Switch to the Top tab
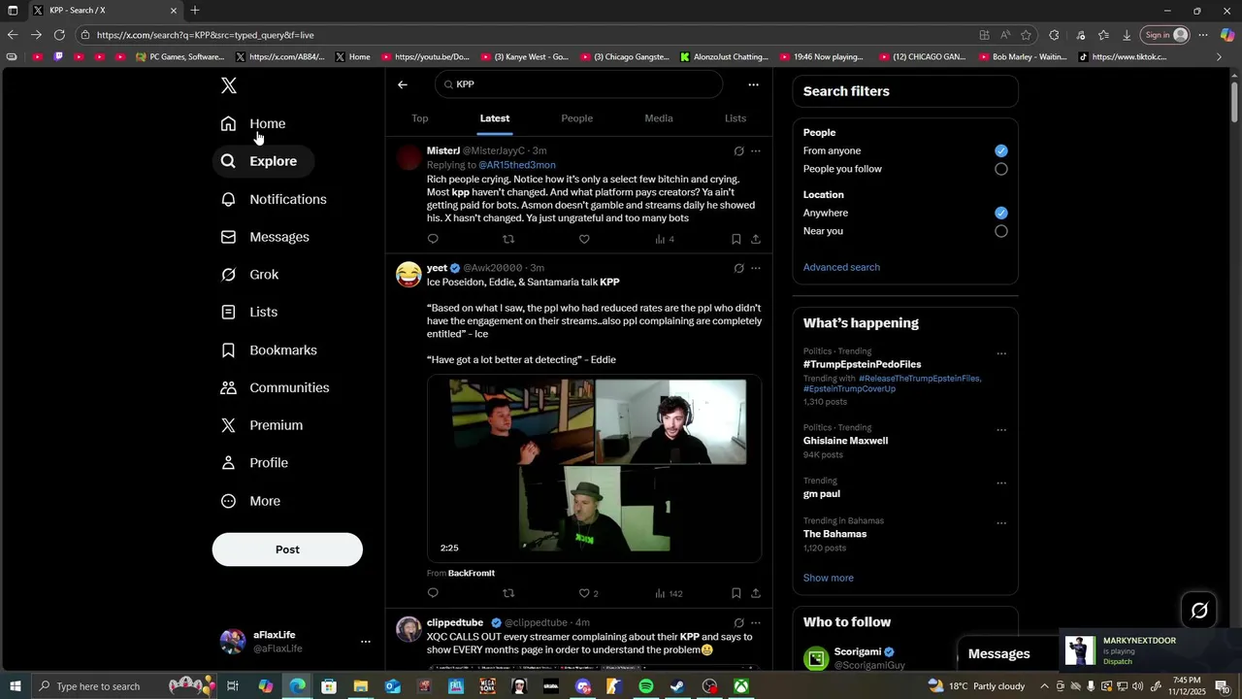 coord(420,118)
